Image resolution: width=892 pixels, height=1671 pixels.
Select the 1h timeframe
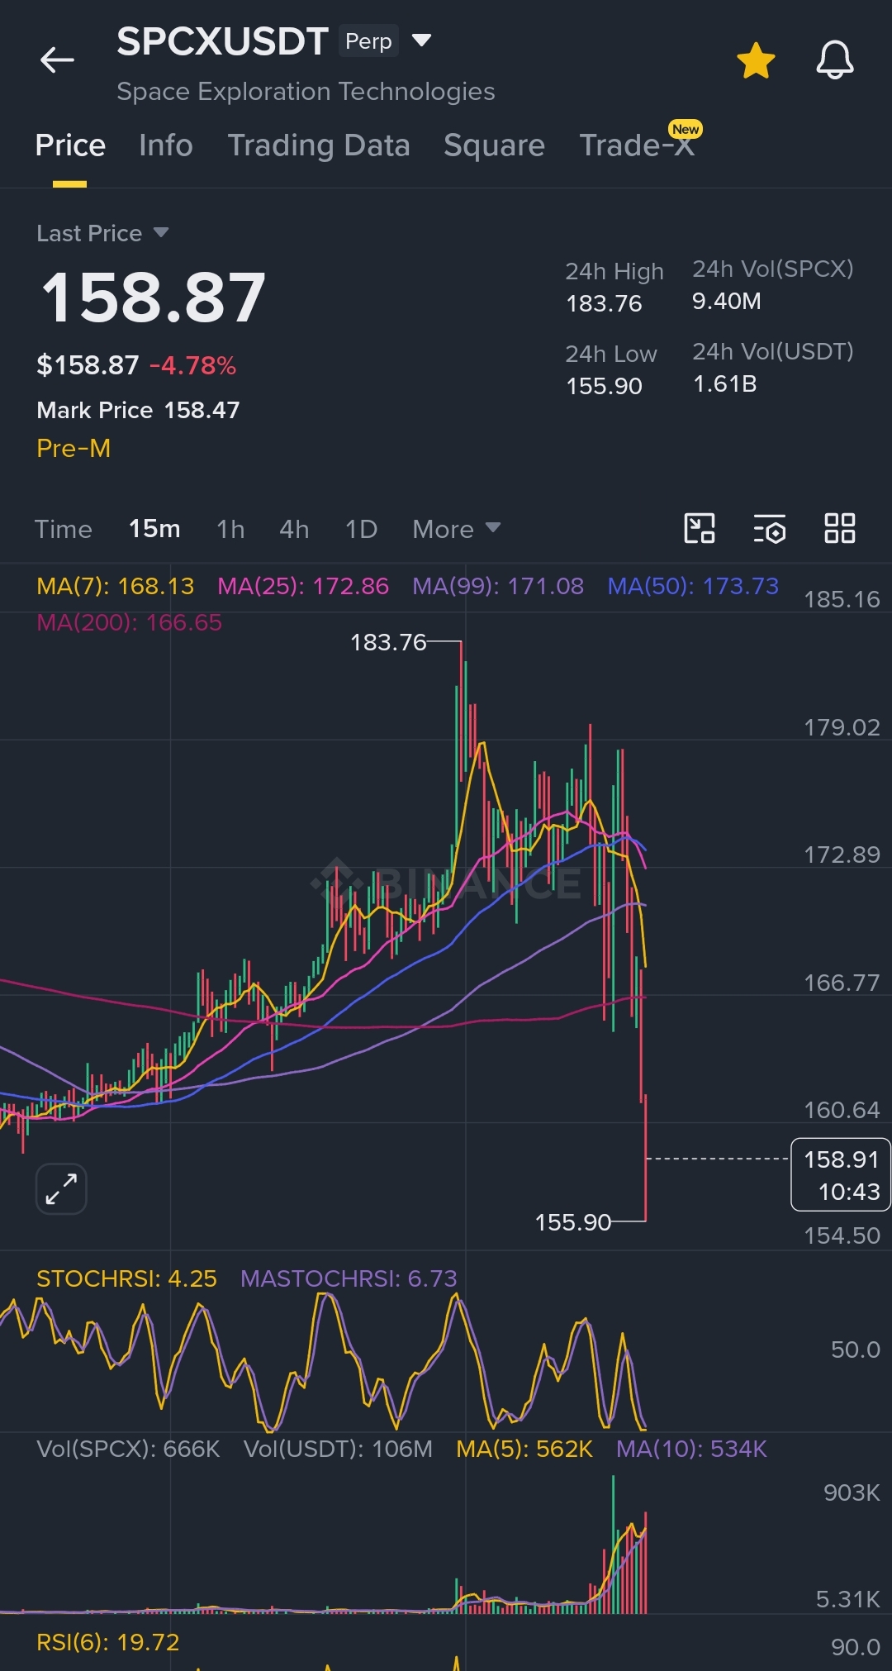[230, 529]
